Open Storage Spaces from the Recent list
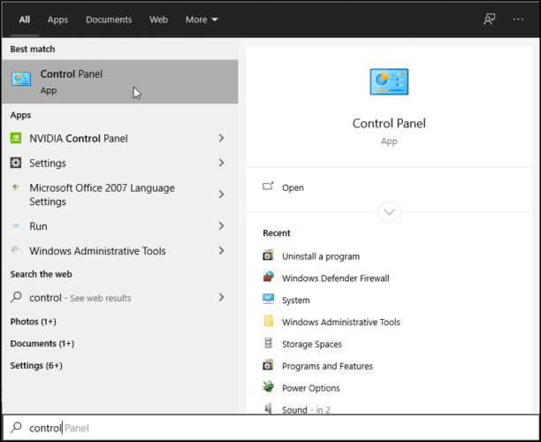This screenshot has width=541, height=442. 311,344
